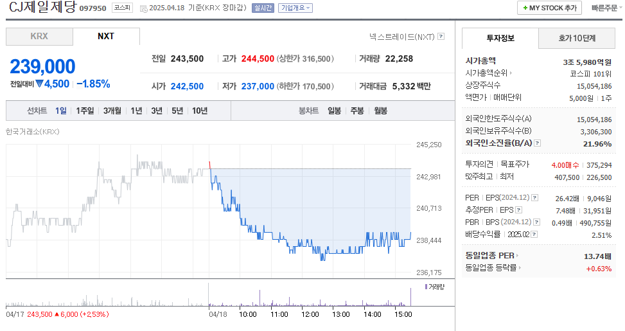
Task: Click the 4.00매수 investment opinion
Action: [x=565, y=165]
